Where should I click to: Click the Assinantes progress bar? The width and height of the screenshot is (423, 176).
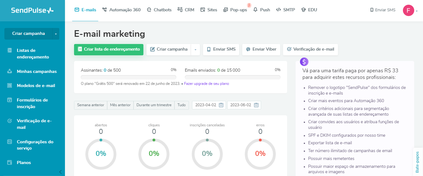[x=129, y=77]
